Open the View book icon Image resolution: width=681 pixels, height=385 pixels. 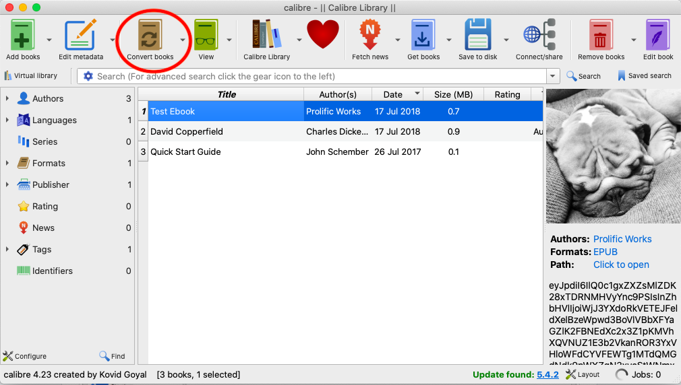pyautogui.click(x=206, y=36)
